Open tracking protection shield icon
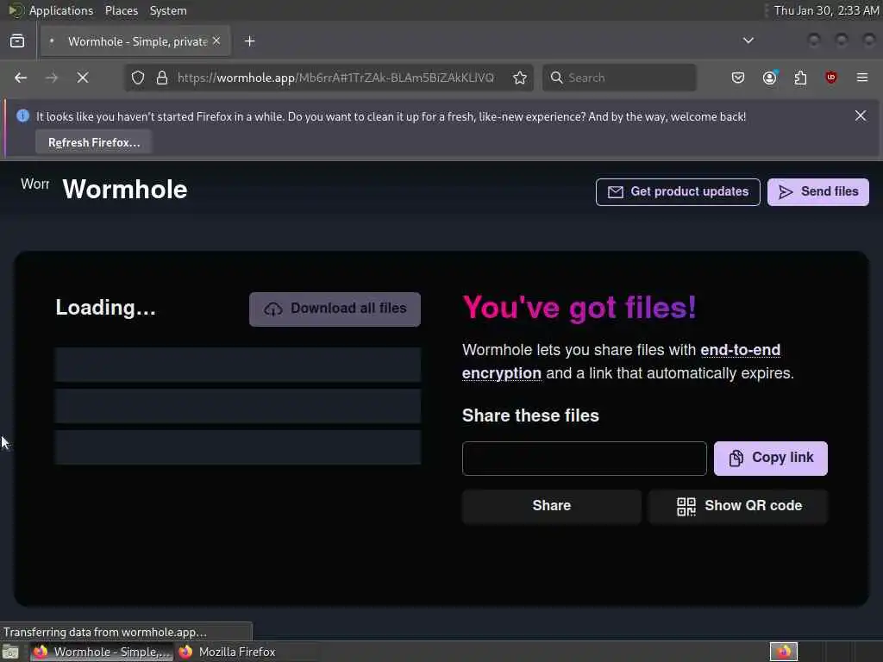Viewport: 883px width, 662px height. coord(138,78)
